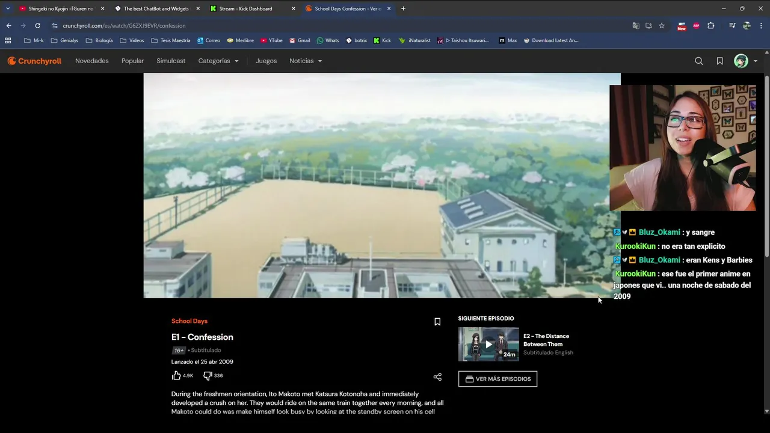
Task: Open the botrix bookmark
Action: 357,40
